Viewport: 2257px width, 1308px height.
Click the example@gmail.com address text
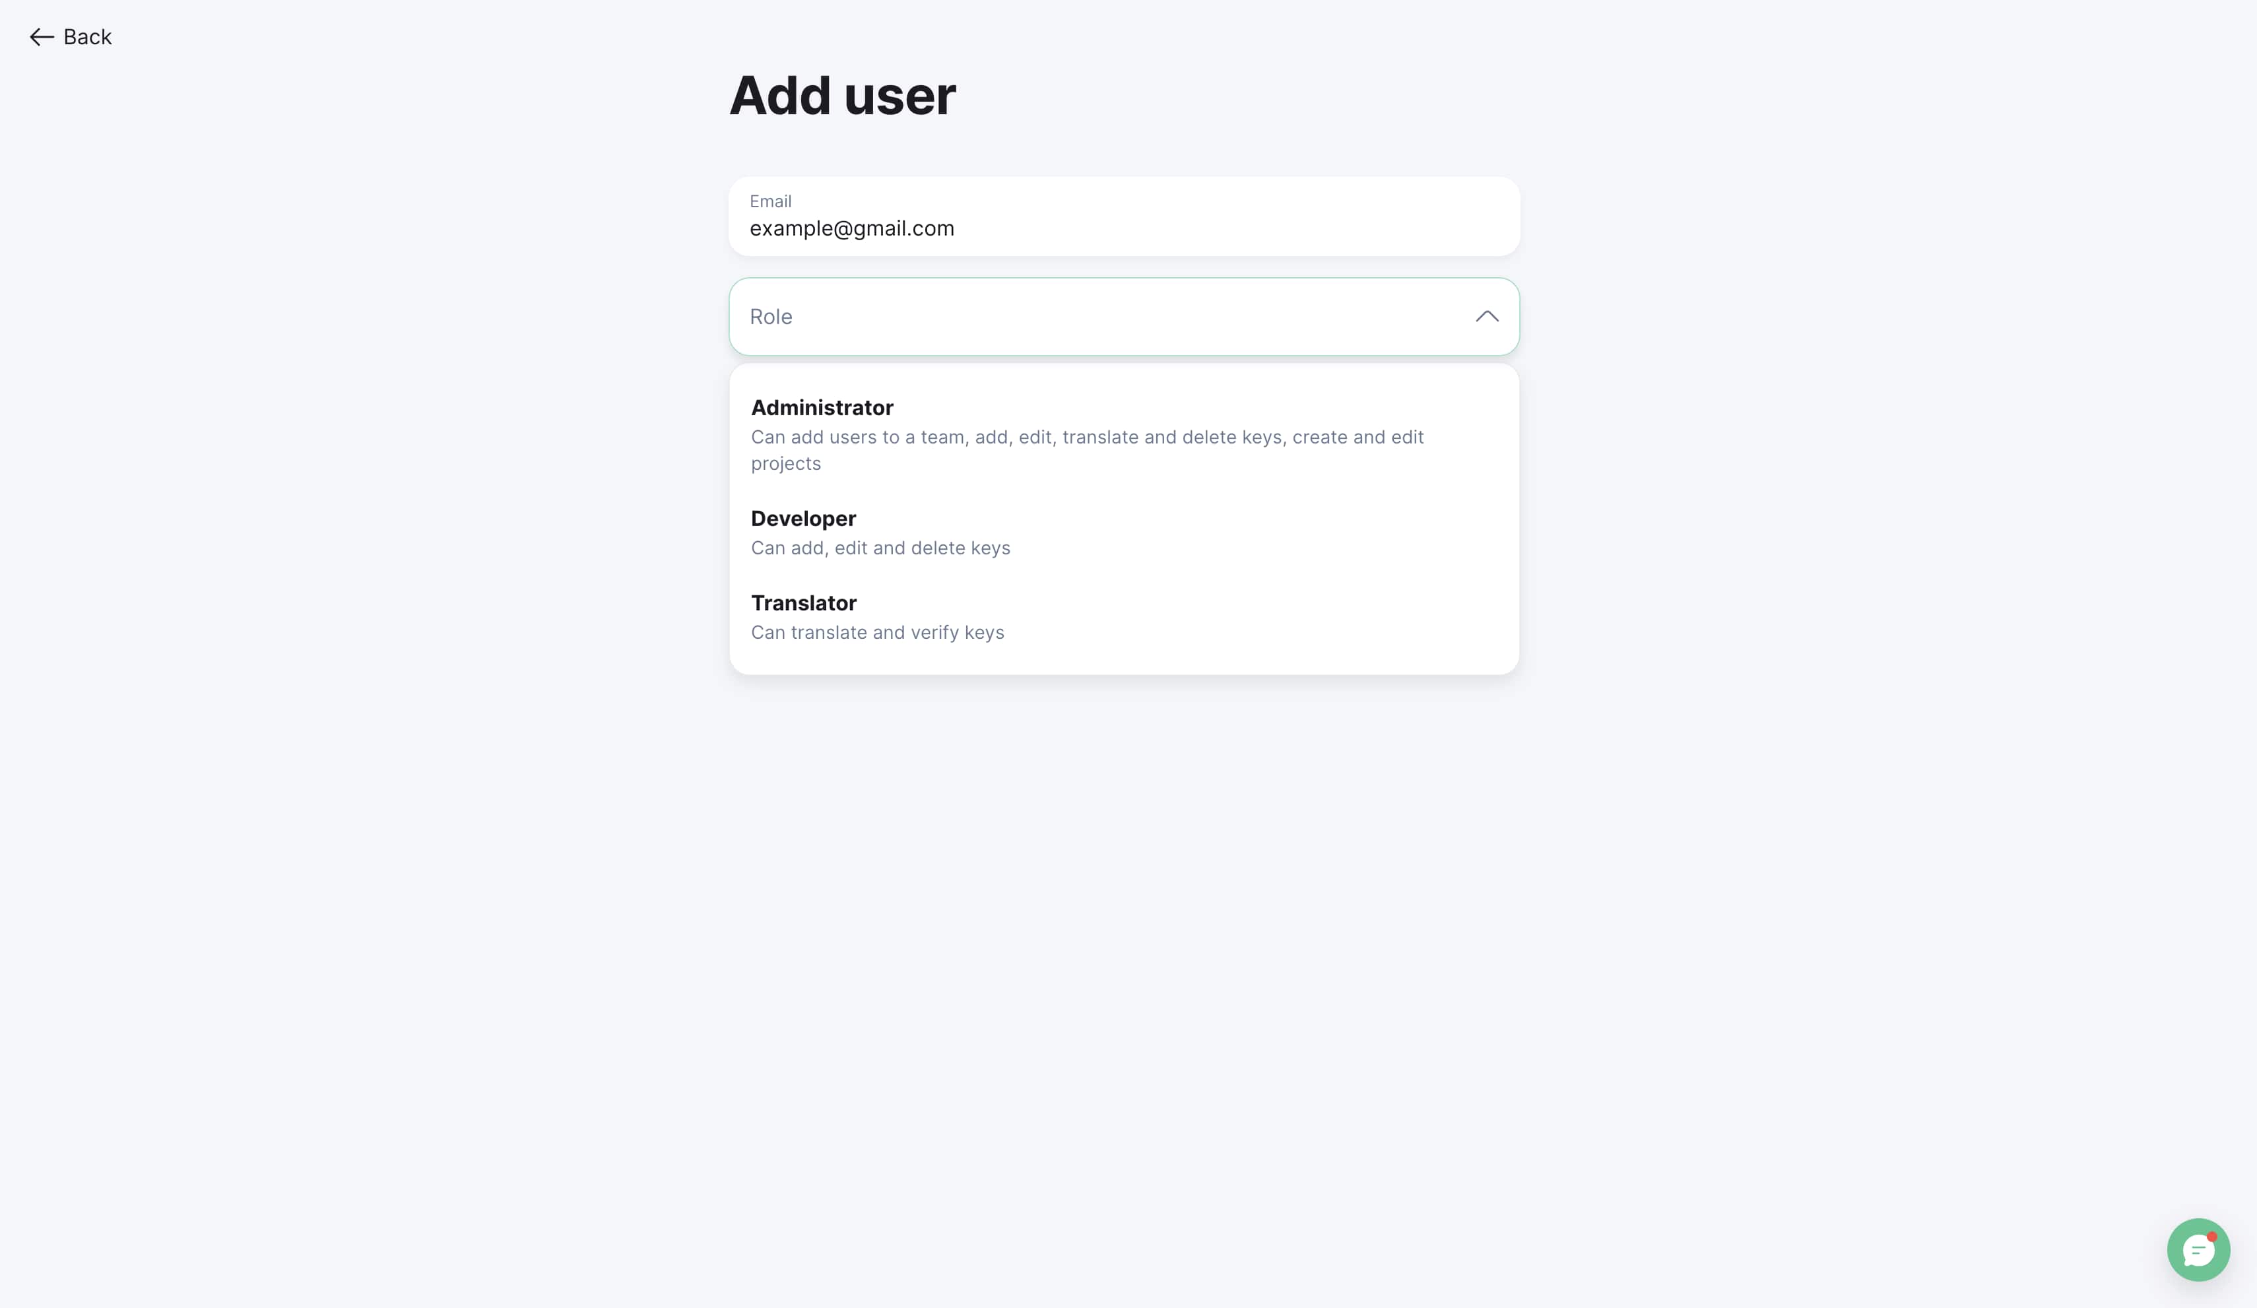click(852, 228)
